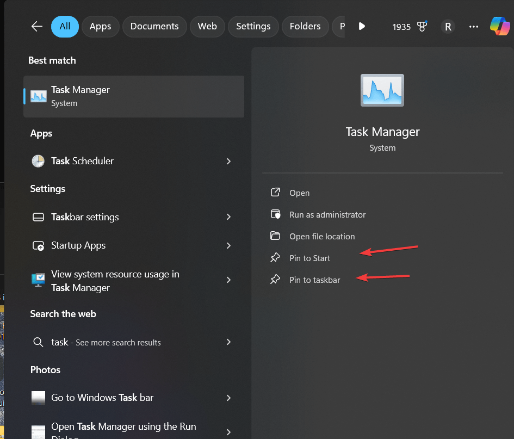Choose the Web filter tab
Viewport: 514px width, 439px height.
point(207,26)
